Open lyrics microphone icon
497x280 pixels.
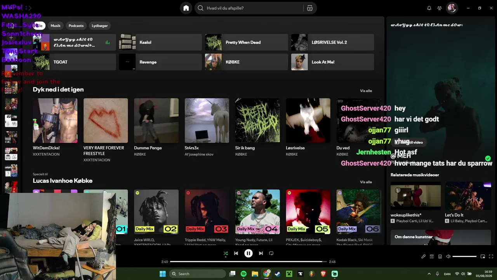coord(424,257)
